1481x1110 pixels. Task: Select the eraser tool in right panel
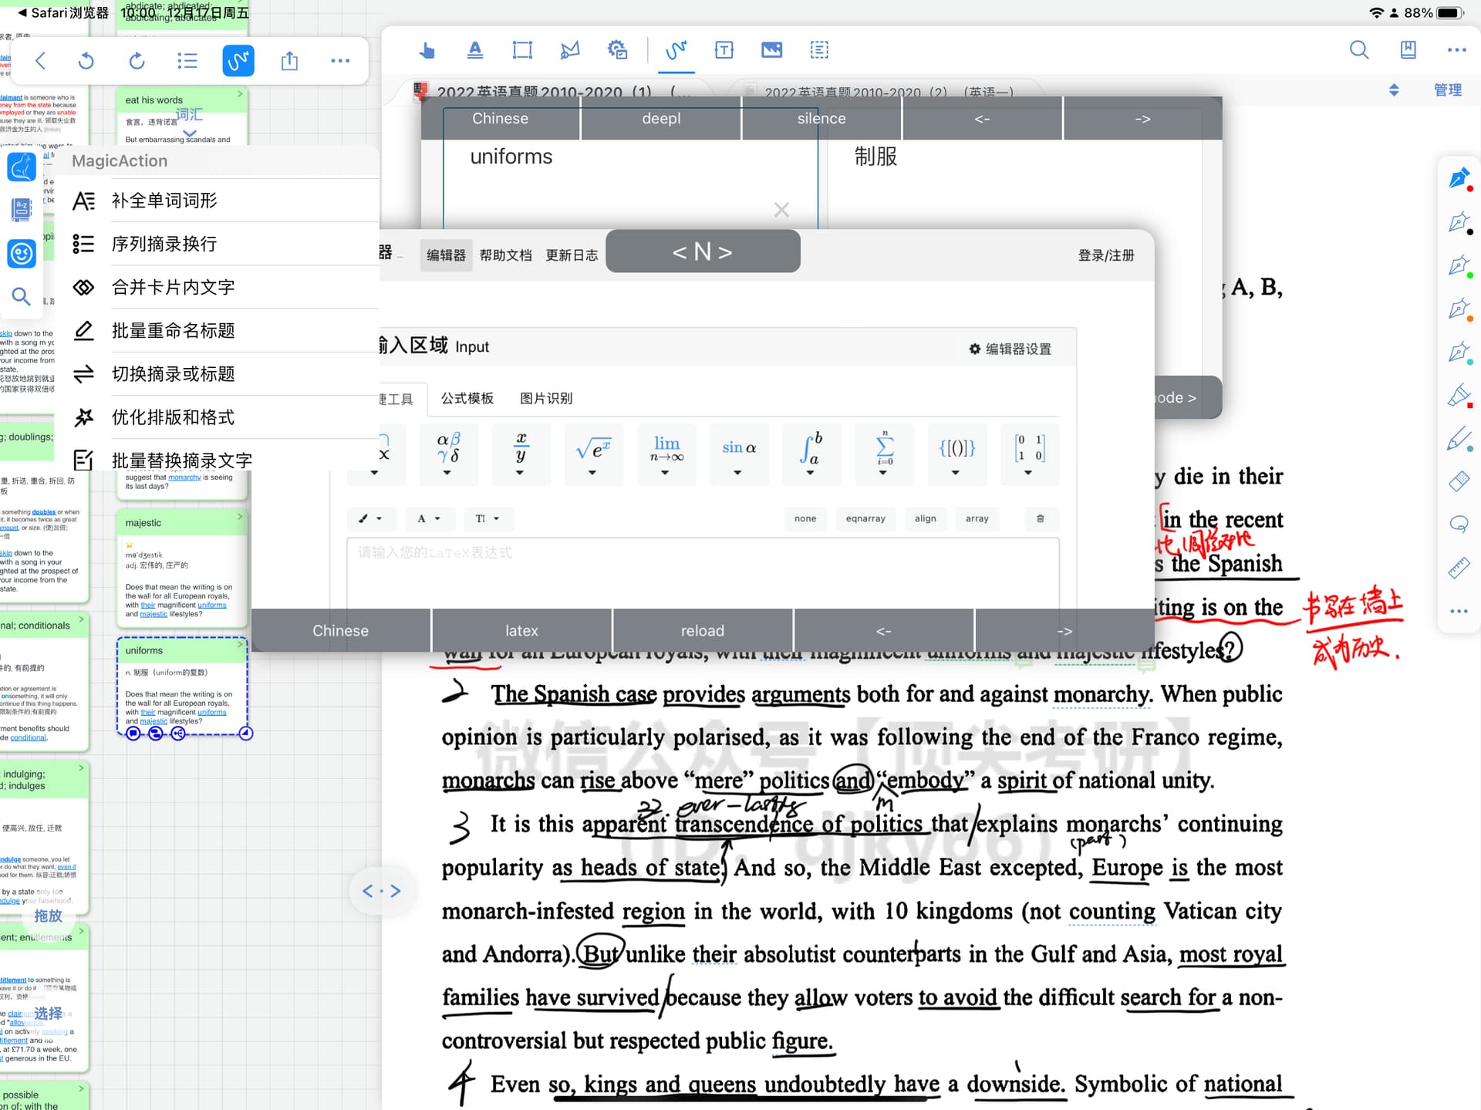pos(1459,481)
